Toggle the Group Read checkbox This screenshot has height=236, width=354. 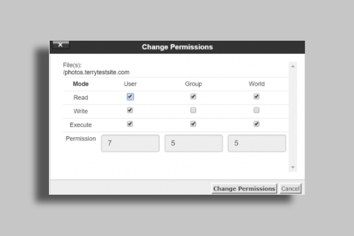point(193,97)
